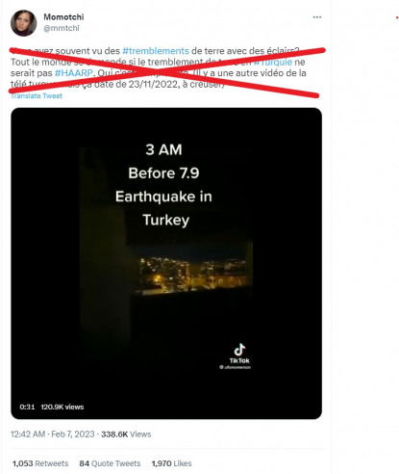Show the 84 Quote Tweets list
The width and height of the screenshot is (399, 474).
pos(110,463)
